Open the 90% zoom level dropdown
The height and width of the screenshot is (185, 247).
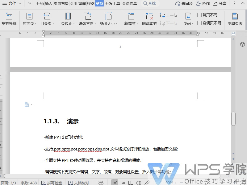tap(175, 183)
